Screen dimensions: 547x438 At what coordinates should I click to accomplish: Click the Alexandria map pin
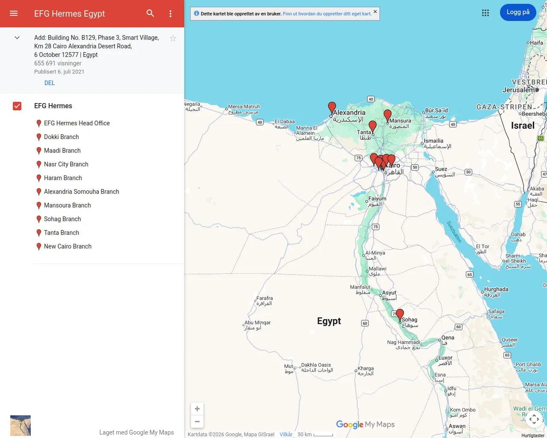click(x=332, y=108)
